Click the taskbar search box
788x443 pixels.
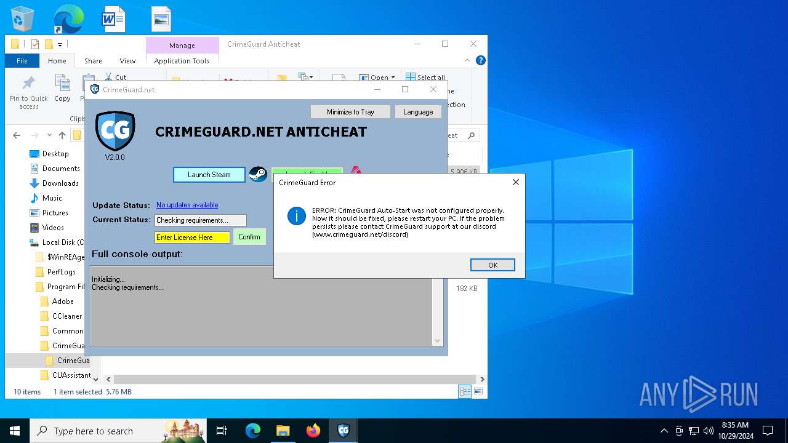click(x=119, y=431)
